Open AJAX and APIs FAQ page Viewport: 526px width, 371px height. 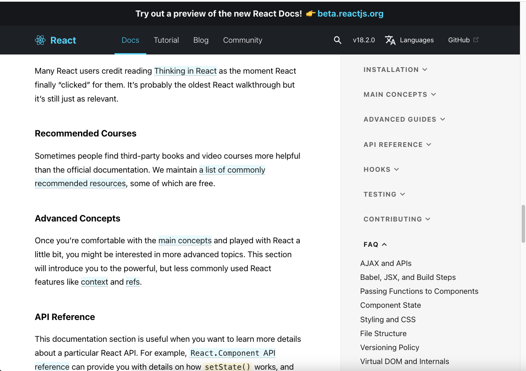(386, 263)
